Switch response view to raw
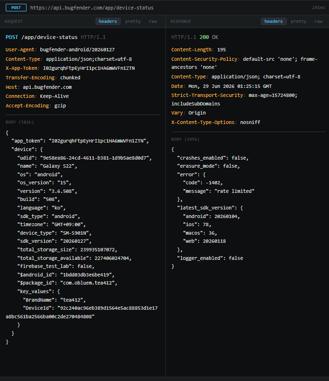This screenshot has width=329, height=381. 318,21
